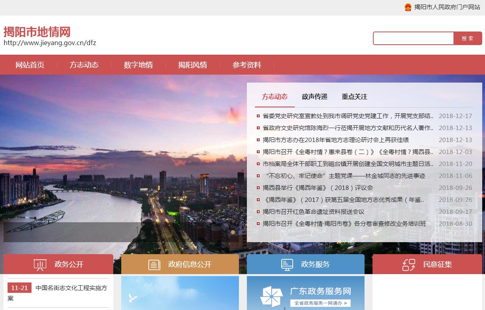Viewport: 485px width, 310px height.
Task: Click the red bullet beside the first news item
Action: [x=258, y=116]
